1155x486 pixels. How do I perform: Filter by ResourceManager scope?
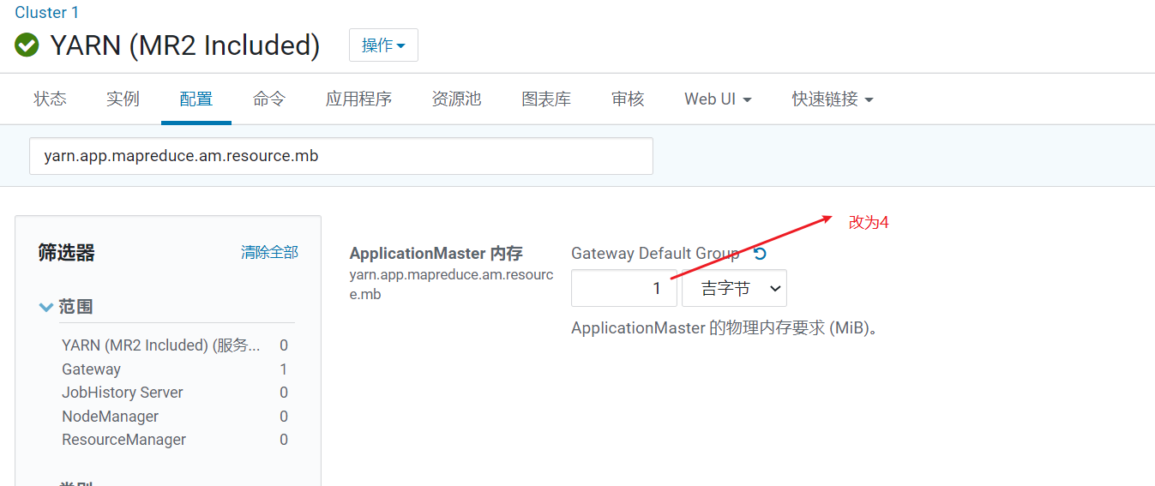click(x=123, y=440)
